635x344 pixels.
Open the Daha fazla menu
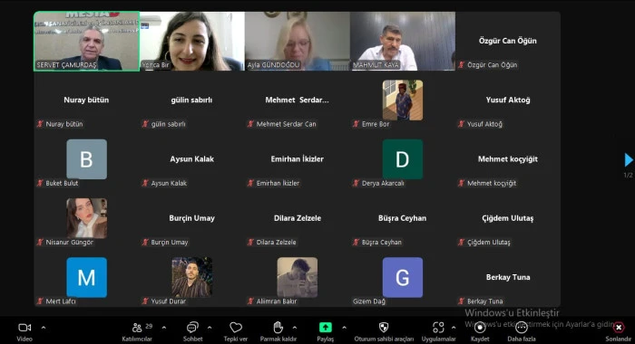[522, 331]
